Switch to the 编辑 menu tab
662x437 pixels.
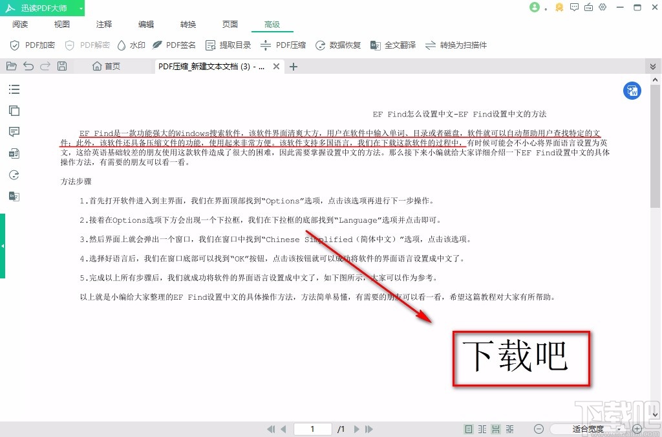tap(146, 25)
